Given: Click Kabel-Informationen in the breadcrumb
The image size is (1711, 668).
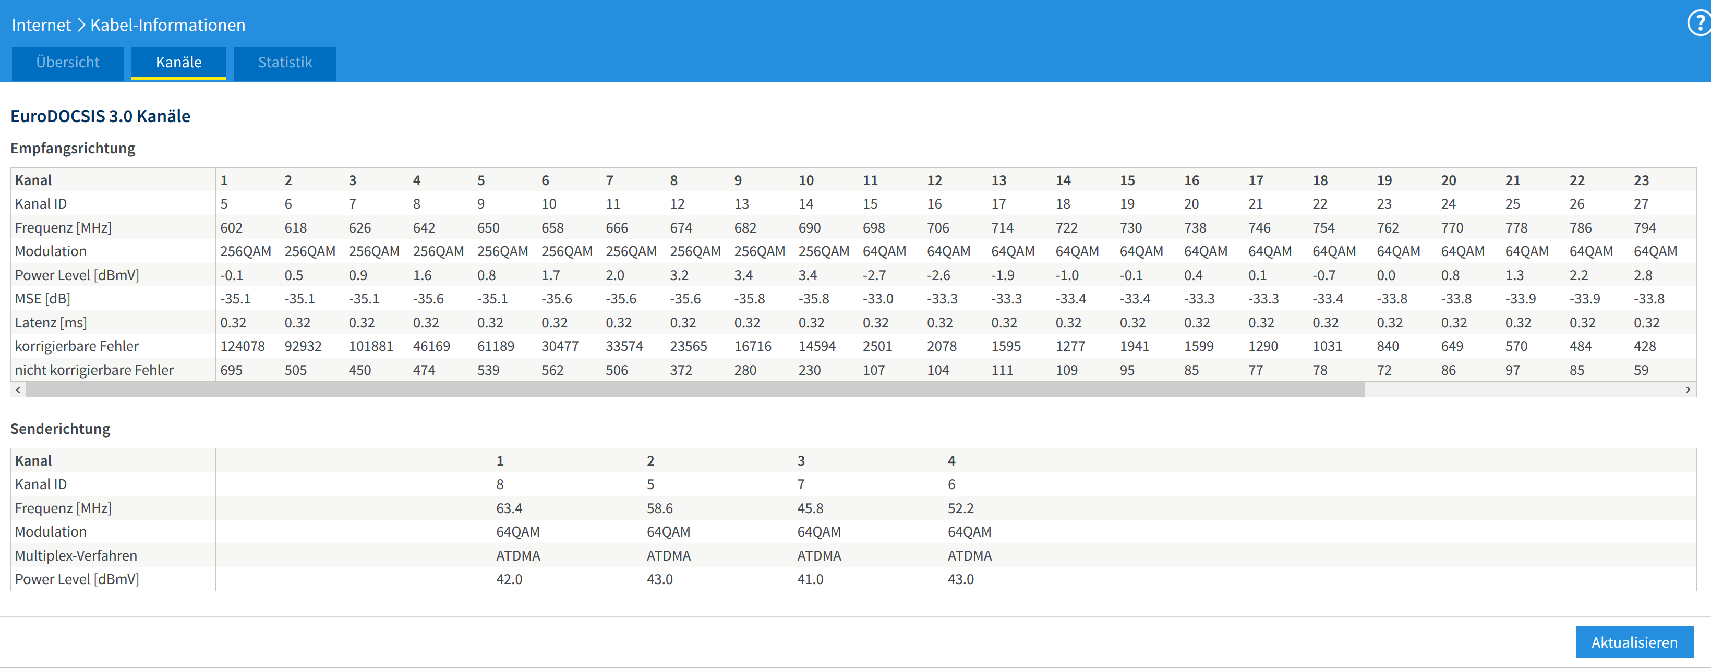Looking at the screenshot, I should 167,25.
